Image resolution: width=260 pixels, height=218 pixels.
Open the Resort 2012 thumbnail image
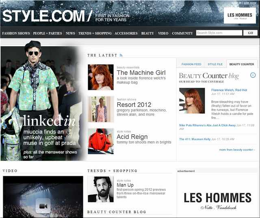(x=101, y=109)
